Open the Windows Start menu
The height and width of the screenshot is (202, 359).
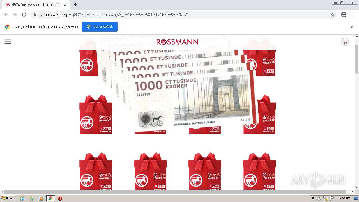(8, 198)
